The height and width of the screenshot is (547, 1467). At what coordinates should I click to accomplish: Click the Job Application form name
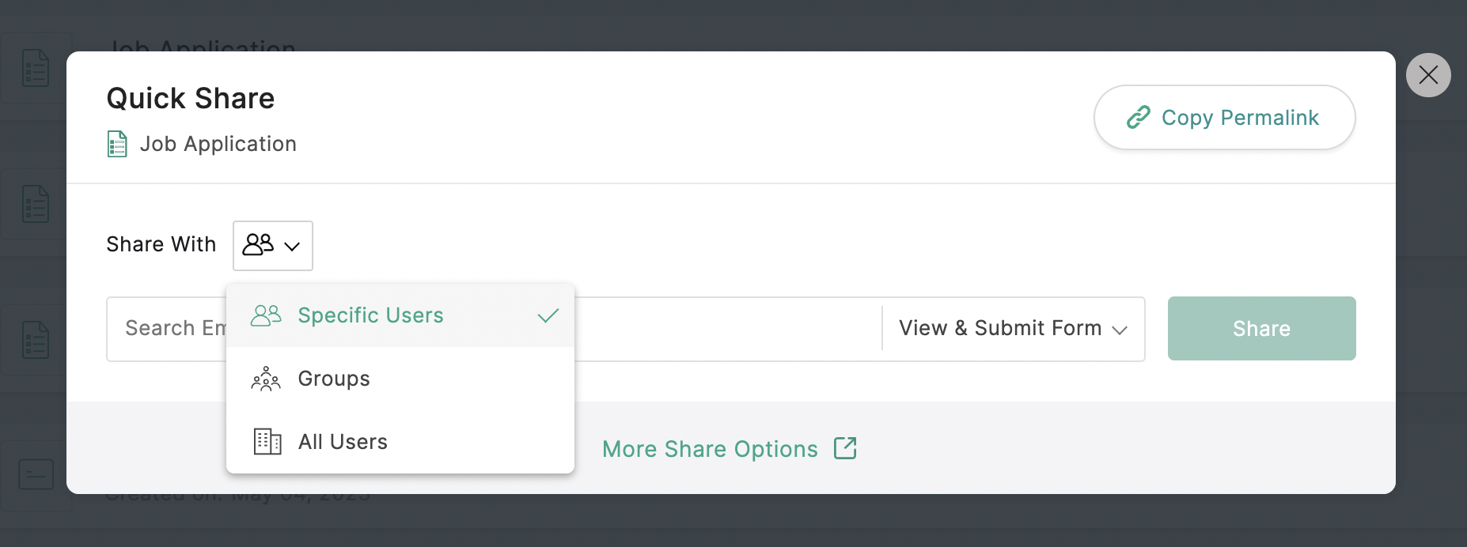pyautogui.click(x=218, y=144)
